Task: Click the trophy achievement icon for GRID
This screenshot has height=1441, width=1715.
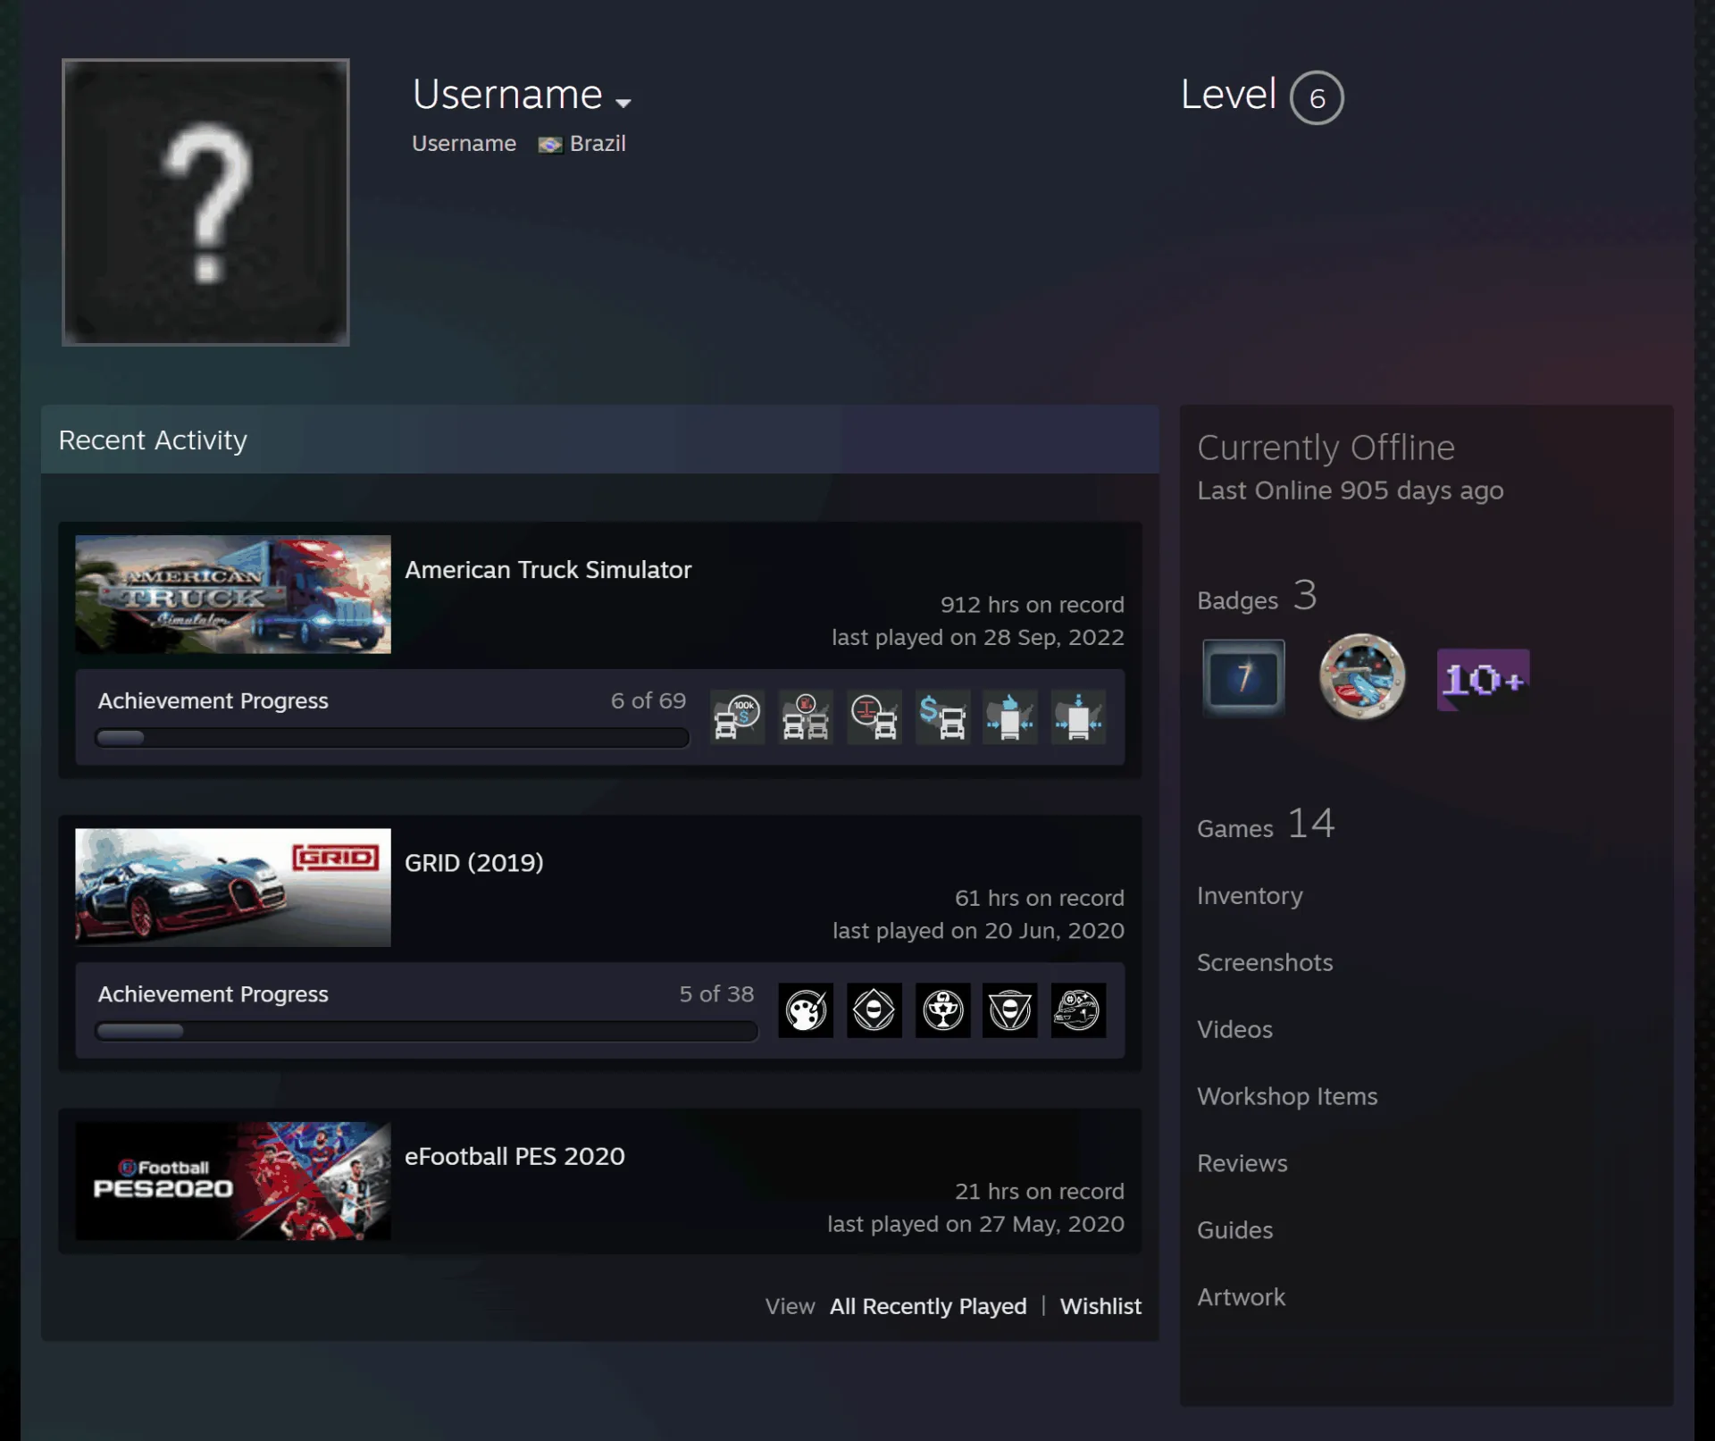Action: click(942, 1010)
